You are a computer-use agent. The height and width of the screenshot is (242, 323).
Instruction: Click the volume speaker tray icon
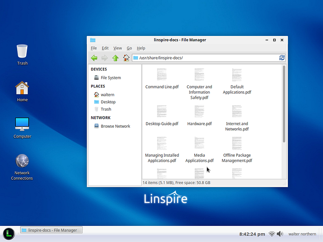coord(280,234)
